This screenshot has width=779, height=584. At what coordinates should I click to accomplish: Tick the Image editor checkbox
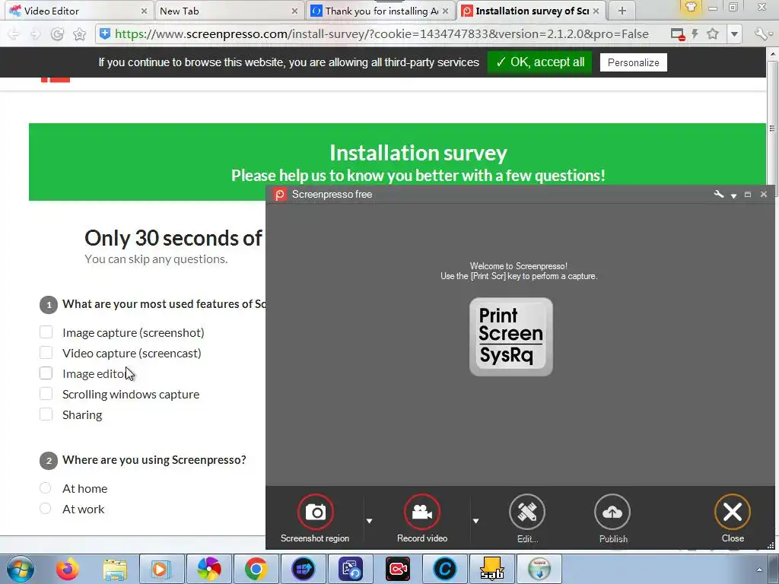coord(46,373)
